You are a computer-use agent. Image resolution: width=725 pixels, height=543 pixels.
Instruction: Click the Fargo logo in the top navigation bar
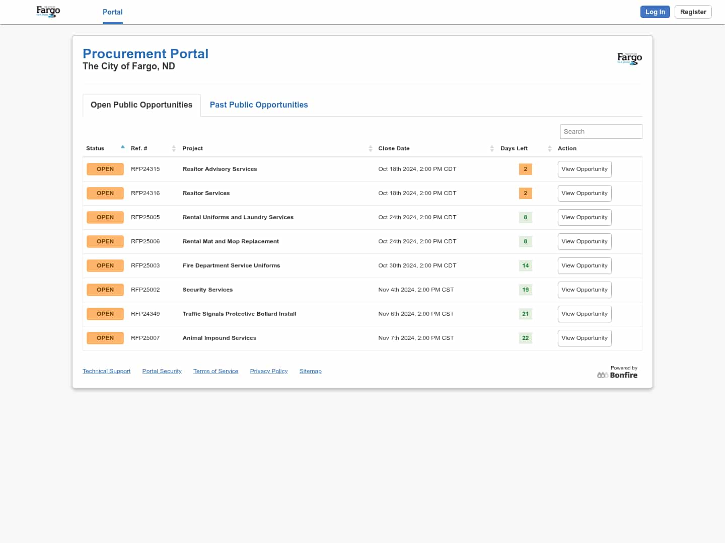[48, 12]
